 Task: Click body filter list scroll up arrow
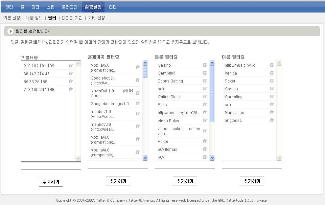(212, 63)
